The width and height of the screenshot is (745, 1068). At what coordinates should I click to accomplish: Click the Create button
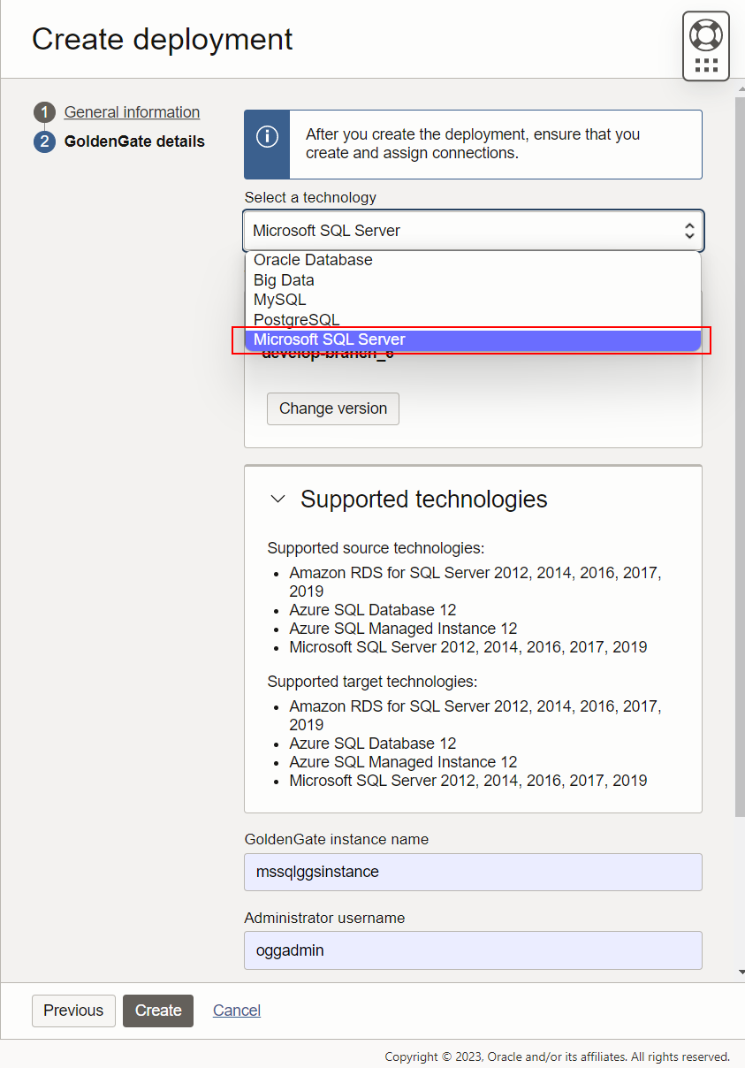coord(157,1011)
